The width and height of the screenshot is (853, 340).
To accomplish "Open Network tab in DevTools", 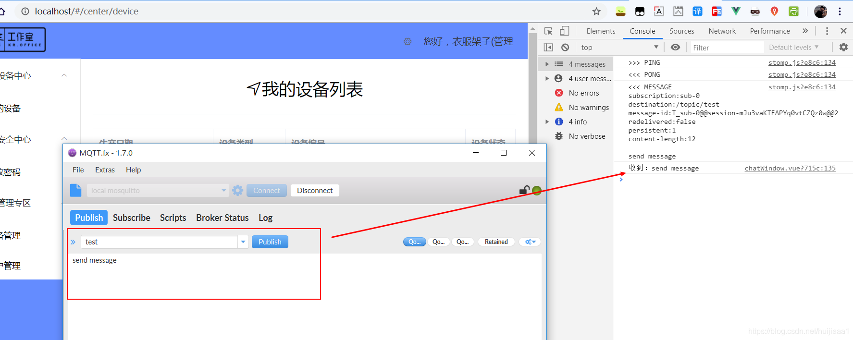I will pos(722,31).
